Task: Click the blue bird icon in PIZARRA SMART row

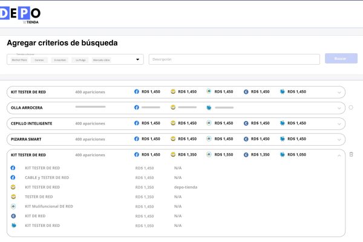Action: [x=282, y=139]
